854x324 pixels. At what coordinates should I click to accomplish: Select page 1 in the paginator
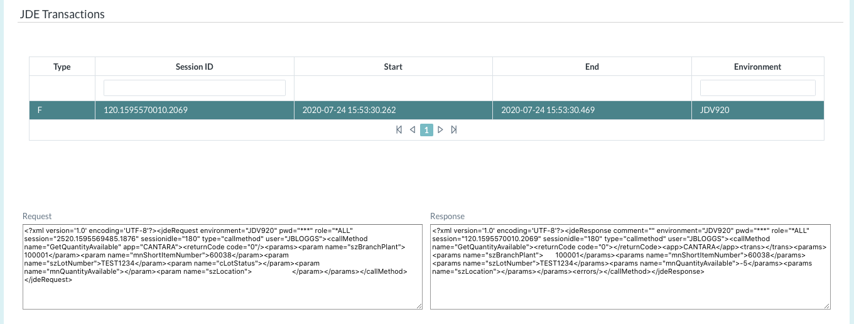click(426, 130)
